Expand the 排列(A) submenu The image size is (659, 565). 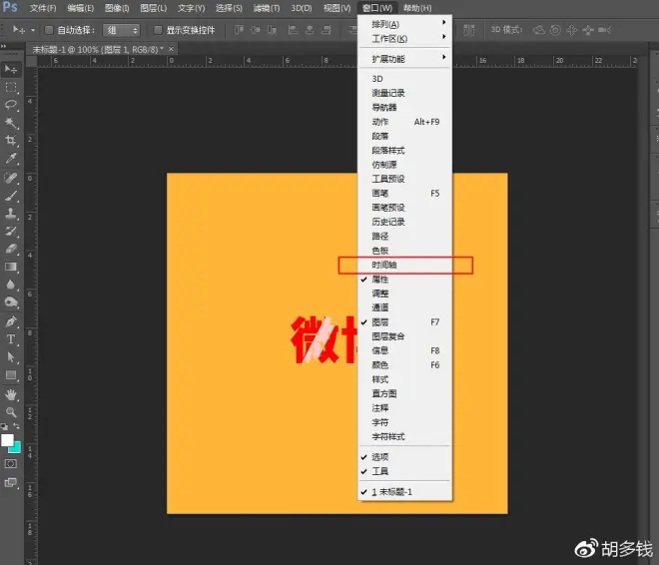(x=405, y=24)
